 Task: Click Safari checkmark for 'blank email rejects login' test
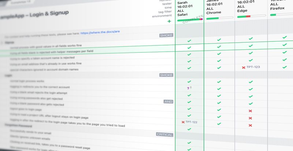(189, 95)
